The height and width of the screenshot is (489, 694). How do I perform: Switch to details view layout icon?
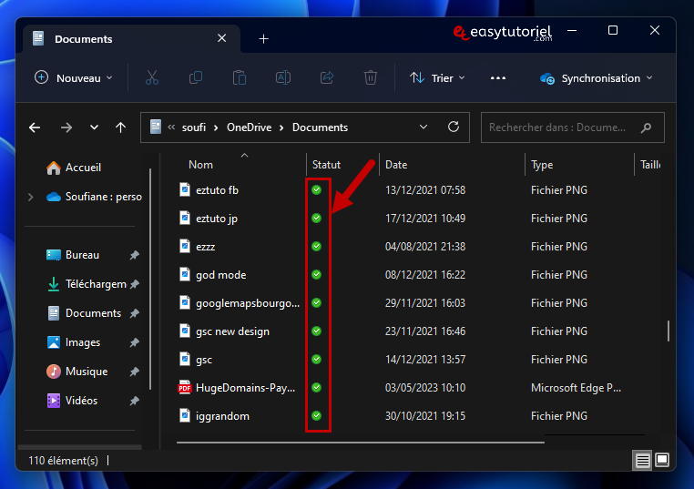point(642,461)
